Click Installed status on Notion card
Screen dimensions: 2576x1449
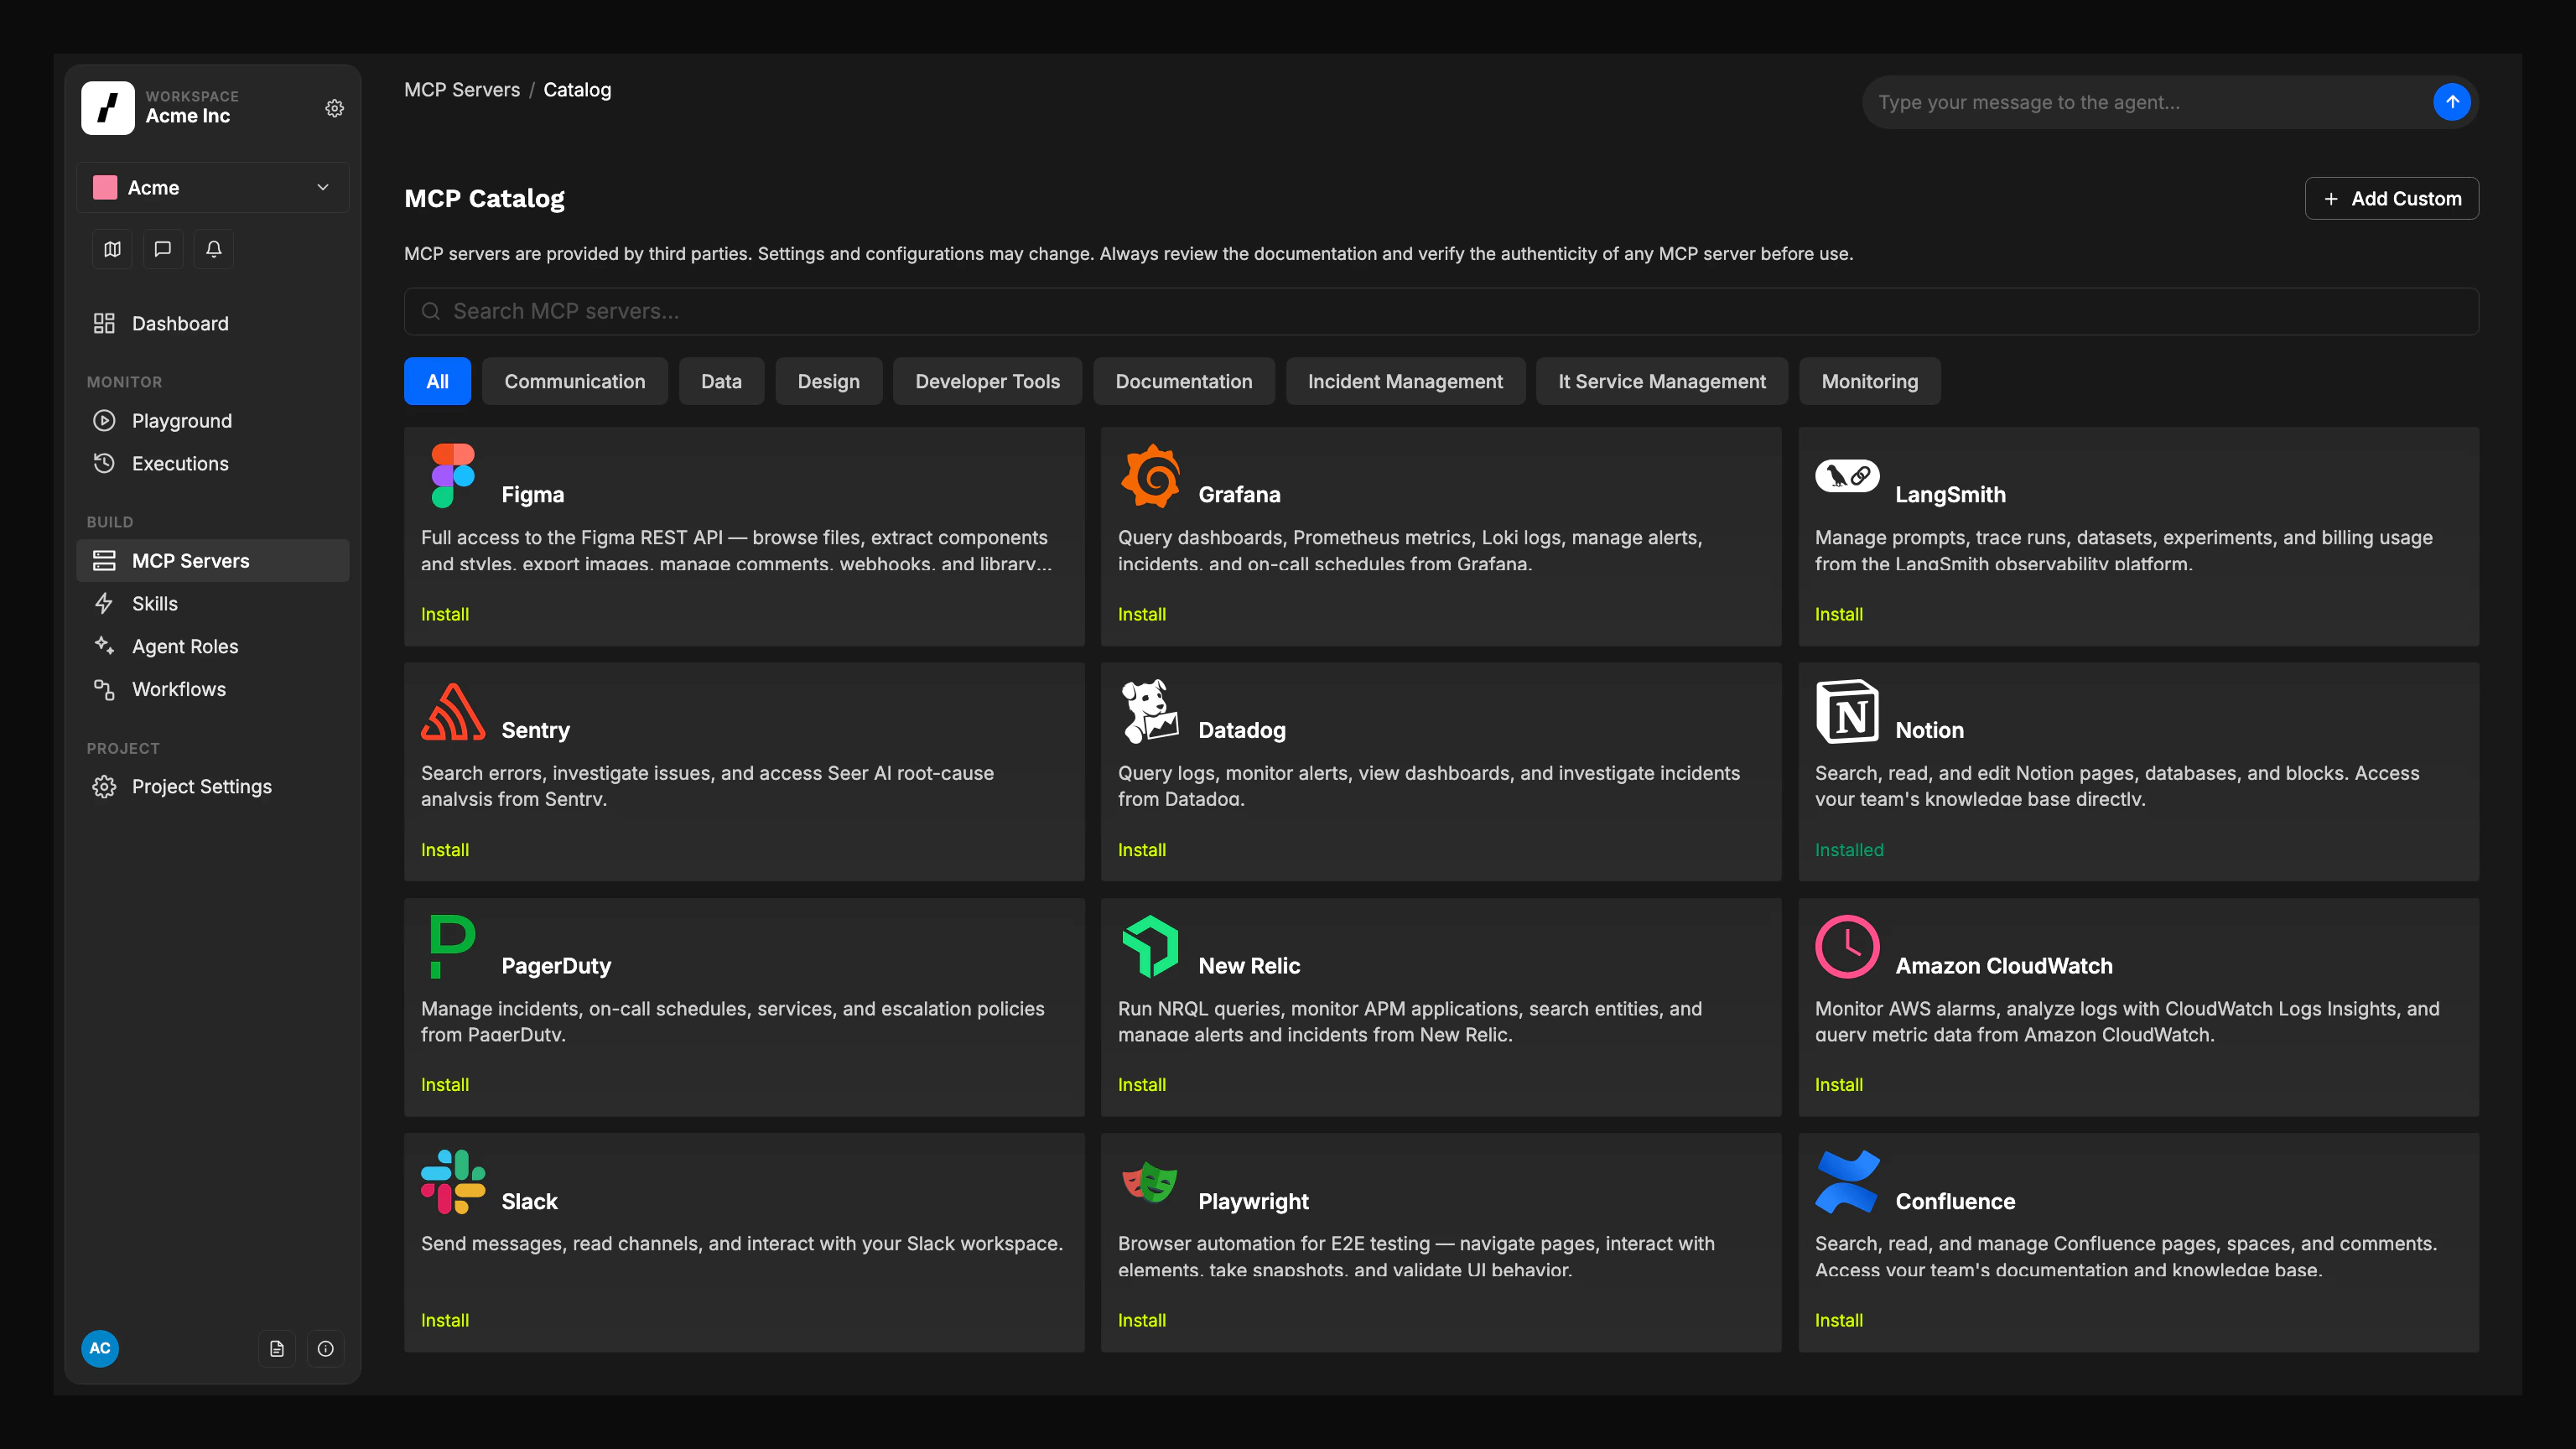[1849, 850]
